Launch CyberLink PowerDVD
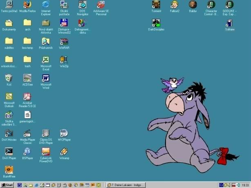This screenshot has width=251, height=188. [46, 155]
